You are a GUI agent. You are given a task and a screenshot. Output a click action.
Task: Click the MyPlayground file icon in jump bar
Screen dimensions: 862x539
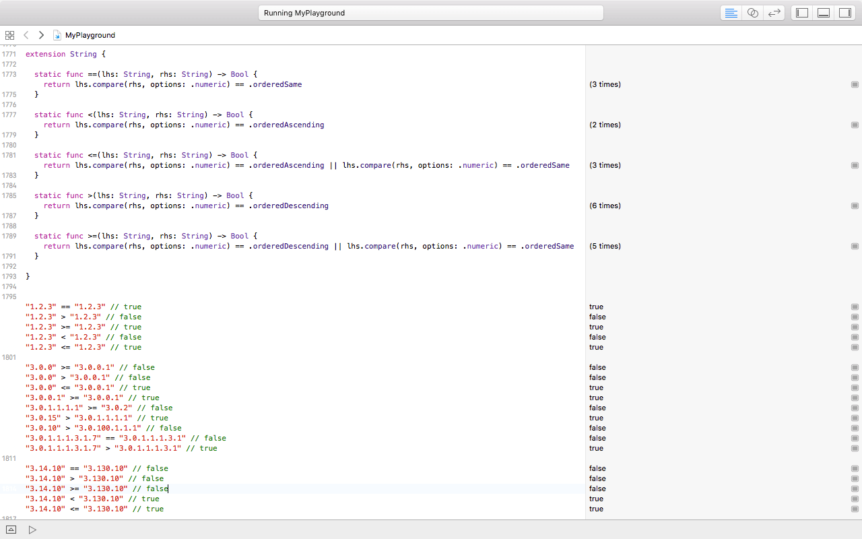pyautogui.click(x=59, y=35)
